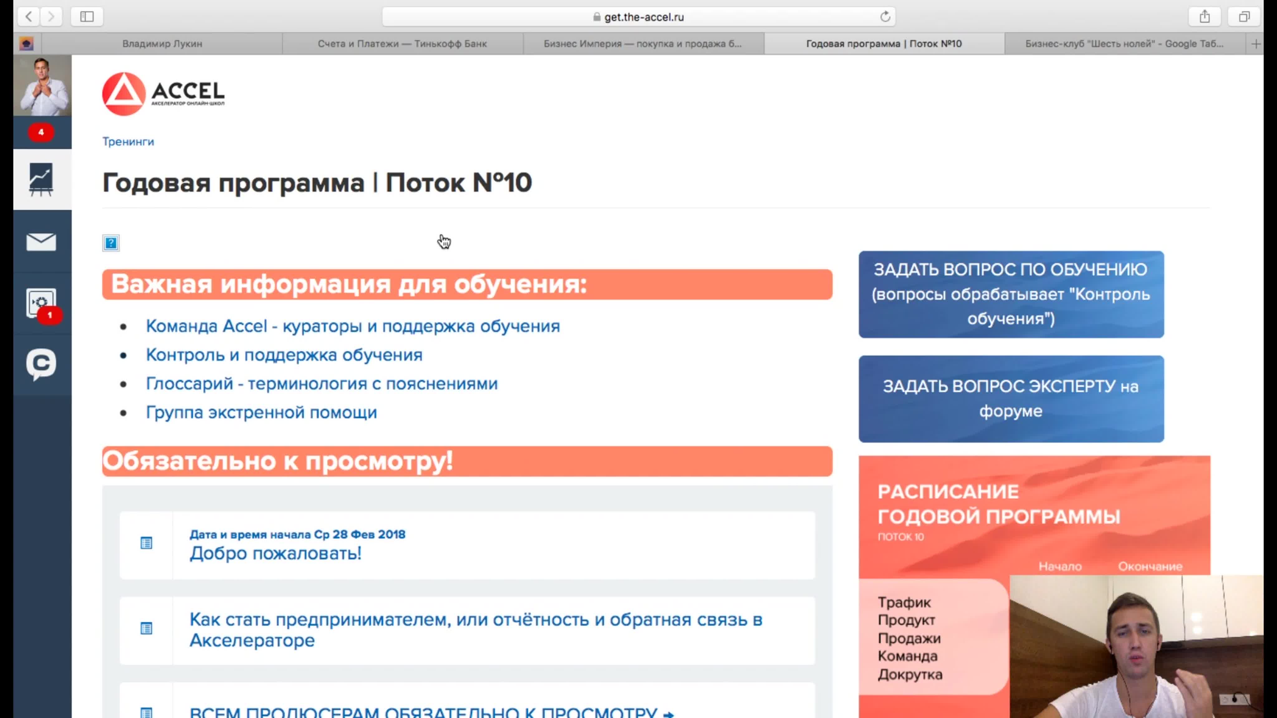
Task: Open the chat bubble icon in sidebar
Action: [x=42, y=365]
